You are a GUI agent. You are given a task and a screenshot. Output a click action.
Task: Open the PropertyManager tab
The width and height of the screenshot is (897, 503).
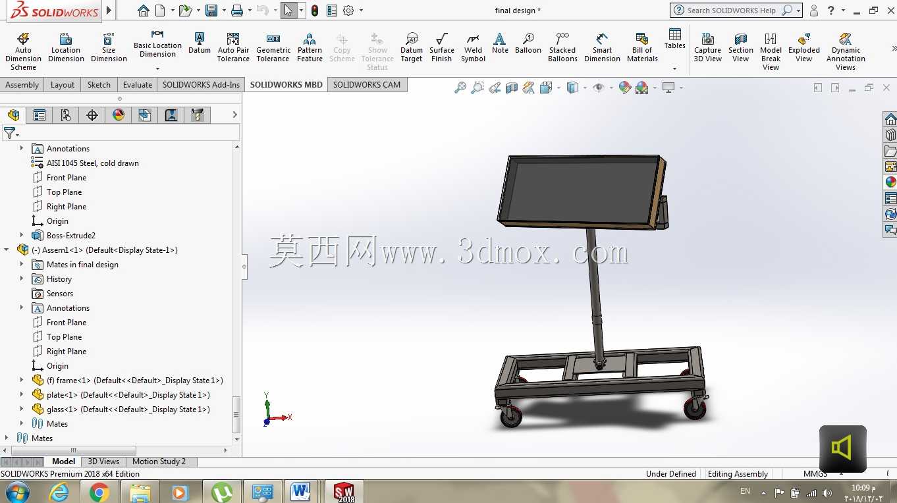point(40,115)
